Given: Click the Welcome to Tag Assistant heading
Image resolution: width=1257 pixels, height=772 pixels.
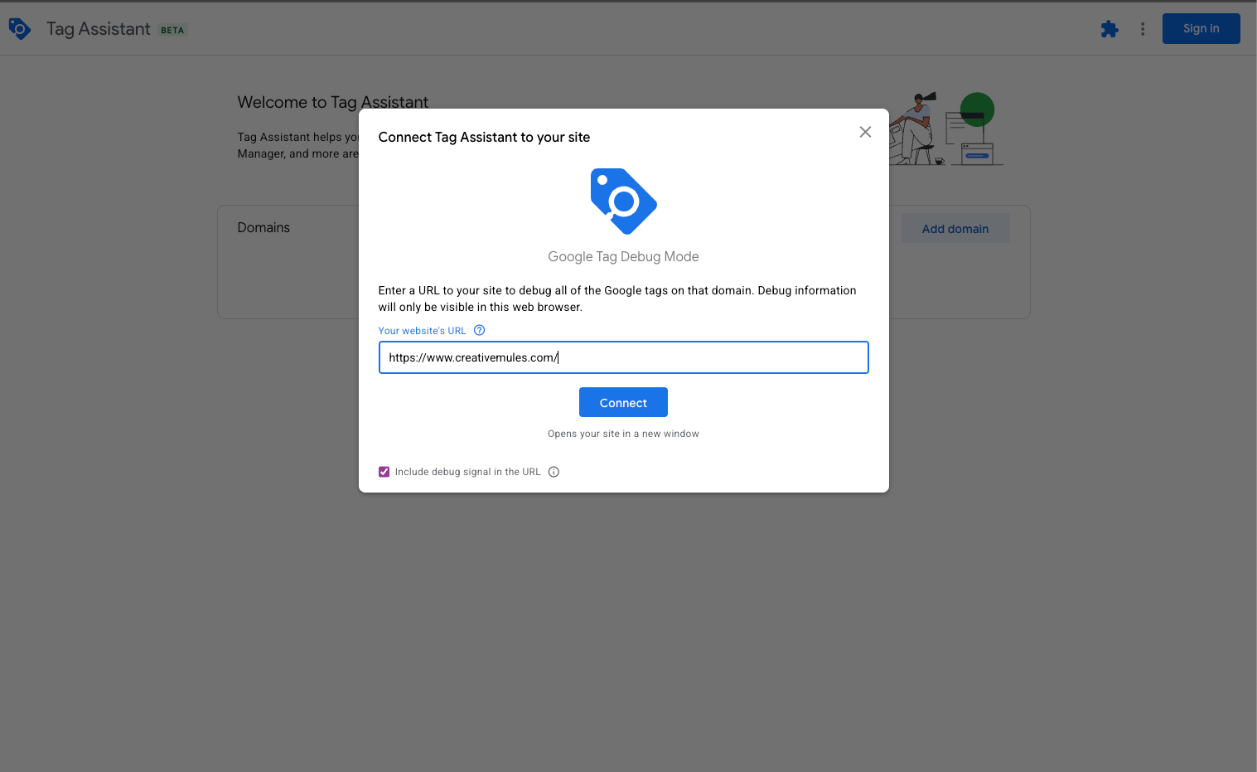Looking at the screenshot, I should [333, 102].
